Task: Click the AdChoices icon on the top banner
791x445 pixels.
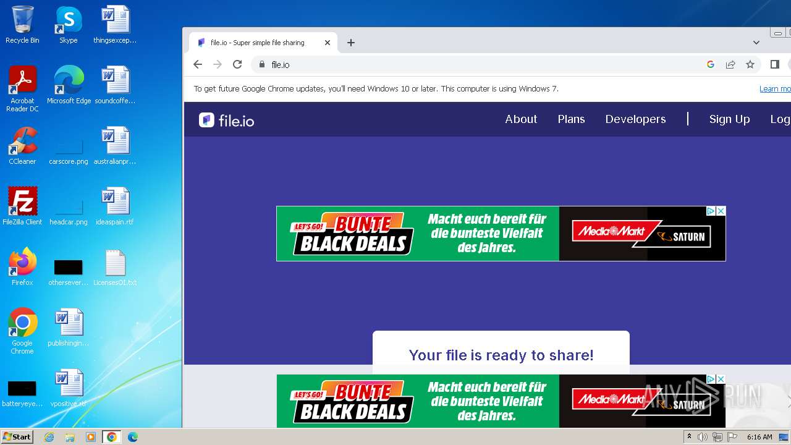Action: coord(711,211)
